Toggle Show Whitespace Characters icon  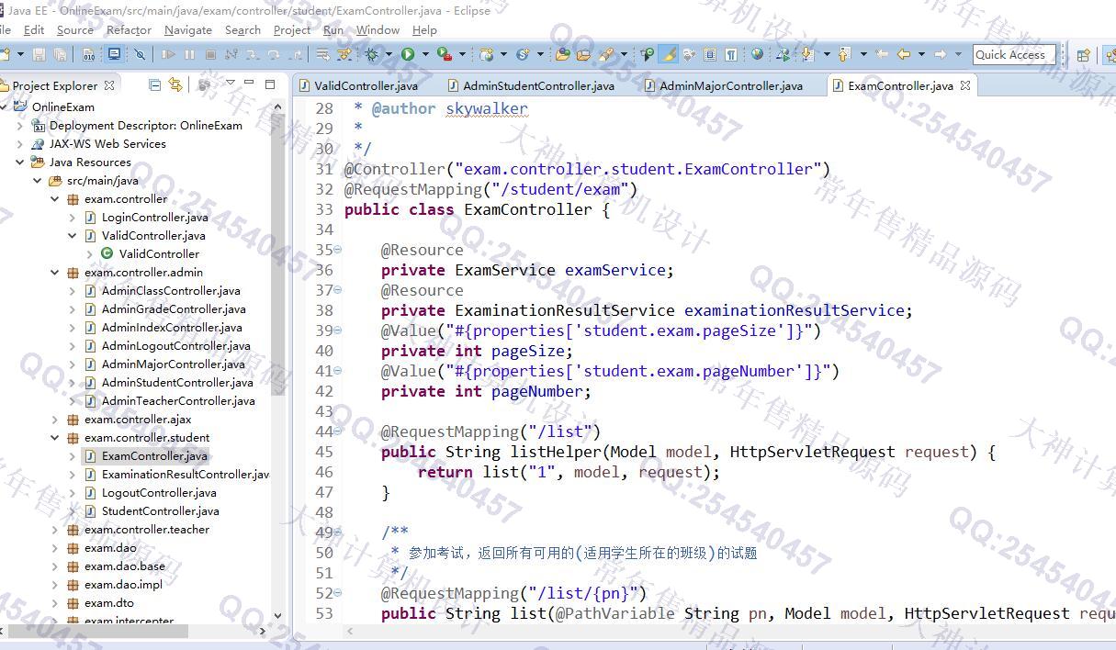730,54
